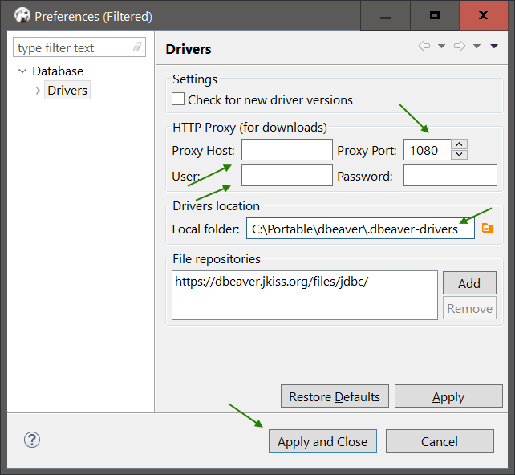The image size is (515, 475).
Task: Click the Apply button
Action: click(x=448, y=396)
